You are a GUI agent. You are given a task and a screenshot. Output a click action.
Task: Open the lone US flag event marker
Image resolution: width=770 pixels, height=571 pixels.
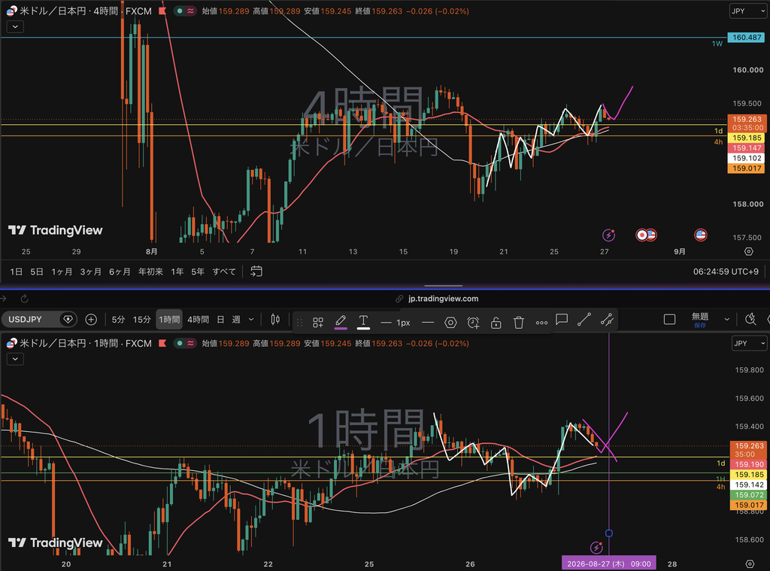(x=700, y=235)
